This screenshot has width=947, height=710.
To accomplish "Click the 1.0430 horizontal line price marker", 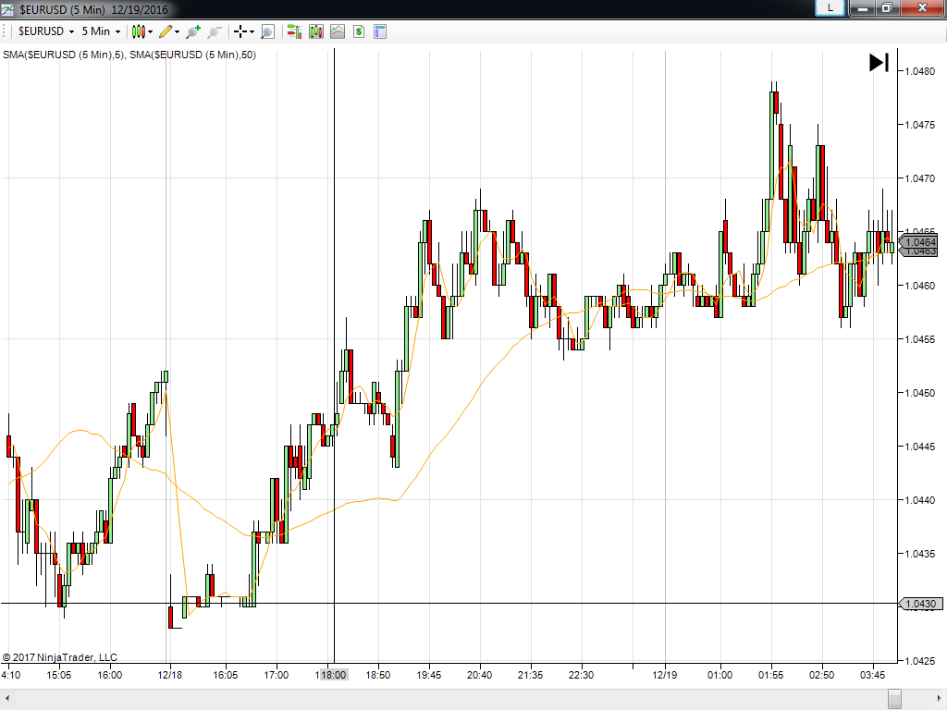I will pos(920,604).
